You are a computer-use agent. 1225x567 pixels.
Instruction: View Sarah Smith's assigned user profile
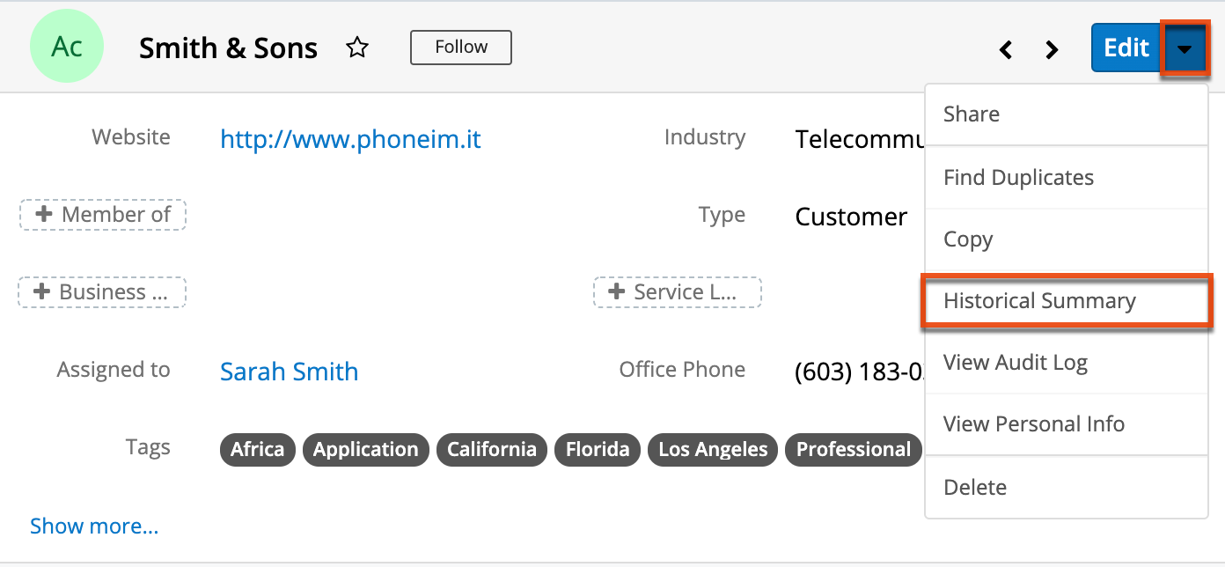(289, 372)
